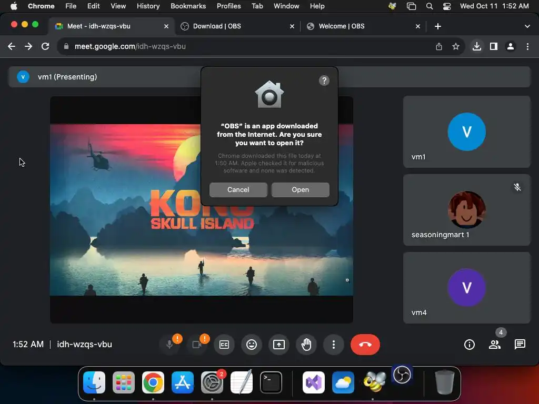
Task: Go forward with the browser forward arrow
Action: (x=28, y=46)
